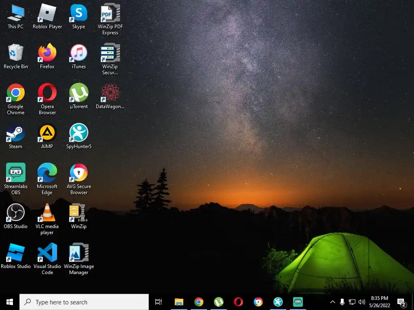414x310 pixels.
Task: Select SpyHunter5 desktop icon
Action: [79, 136]
